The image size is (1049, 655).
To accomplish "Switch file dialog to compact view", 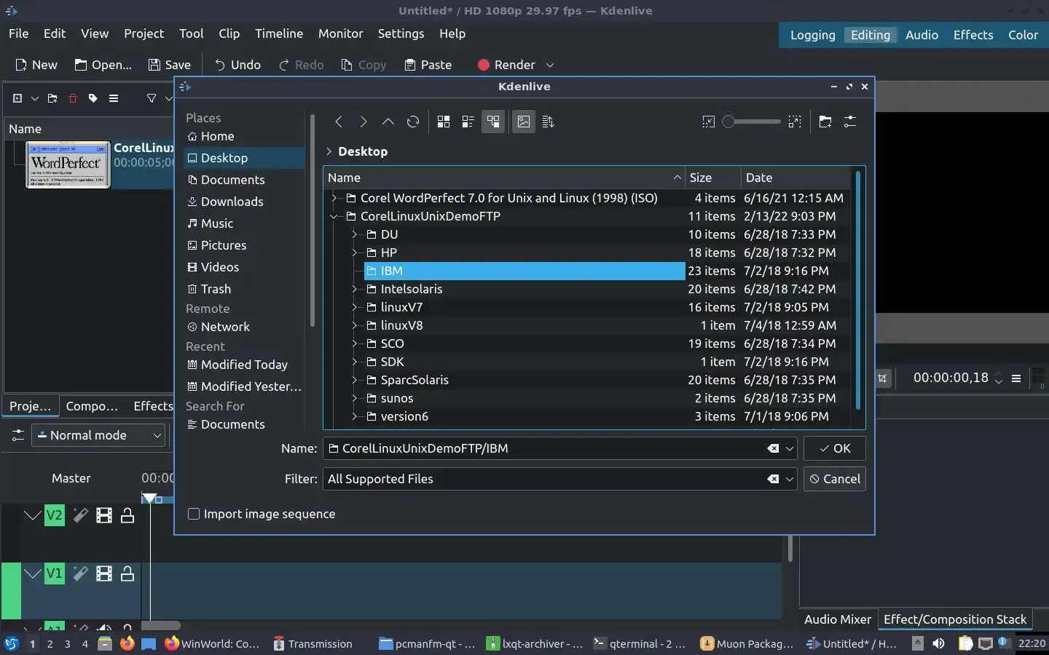I will (x=468, y=122).
